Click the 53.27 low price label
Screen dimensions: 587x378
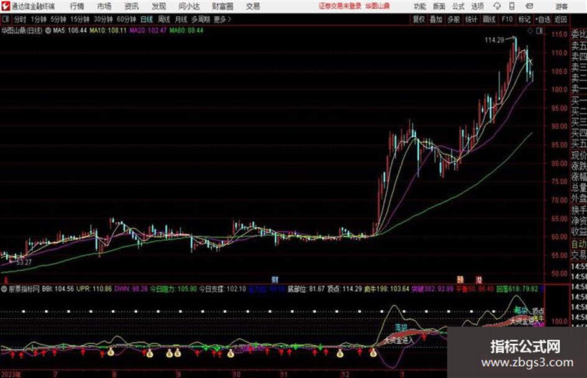(24, 263)
